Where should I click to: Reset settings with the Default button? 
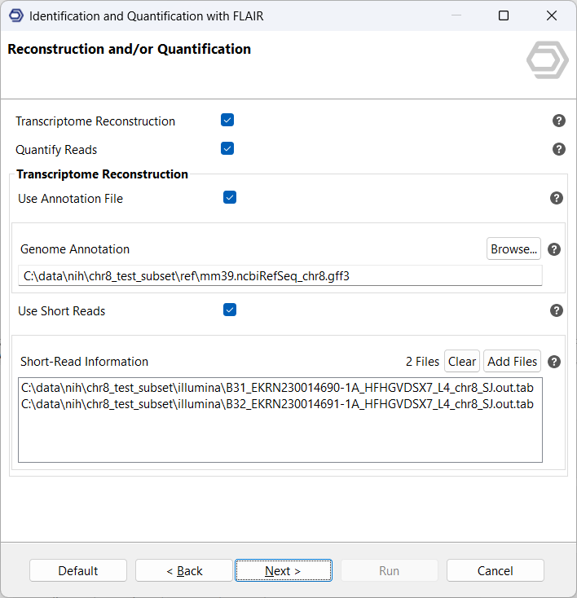(x=78, y=571)
